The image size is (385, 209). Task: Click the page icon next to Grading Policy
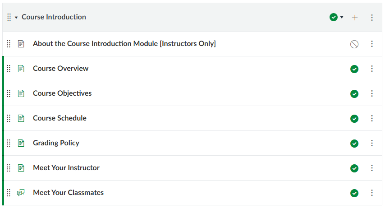pos(21,143)
